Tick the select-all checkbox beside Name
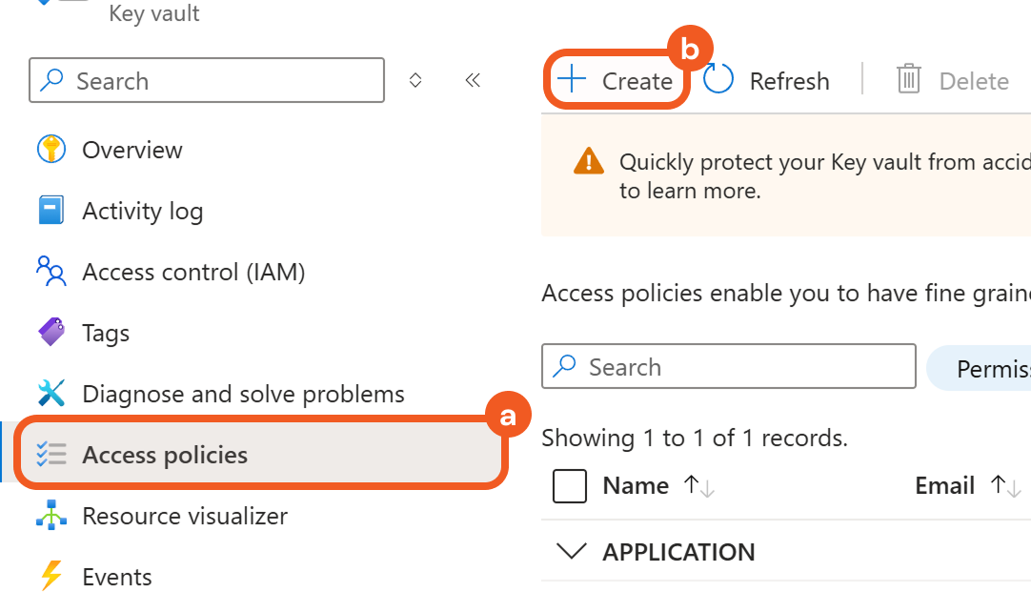Image resolution: width=1031 pixels, height=592 pixels. pos(570,486)
